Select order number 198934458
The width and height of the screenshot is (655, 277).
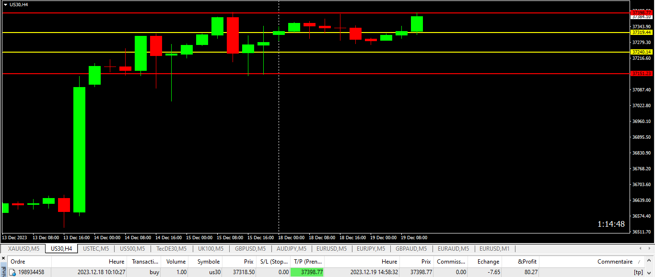(x=31, y=272)
